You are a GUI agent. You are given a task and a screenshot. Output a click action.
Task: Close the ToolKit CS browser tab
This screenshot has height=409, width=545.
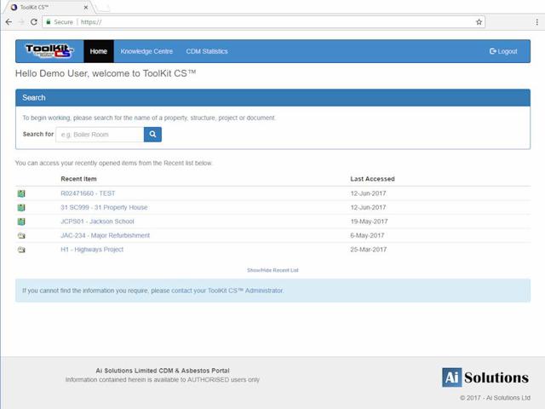(86, 7)
